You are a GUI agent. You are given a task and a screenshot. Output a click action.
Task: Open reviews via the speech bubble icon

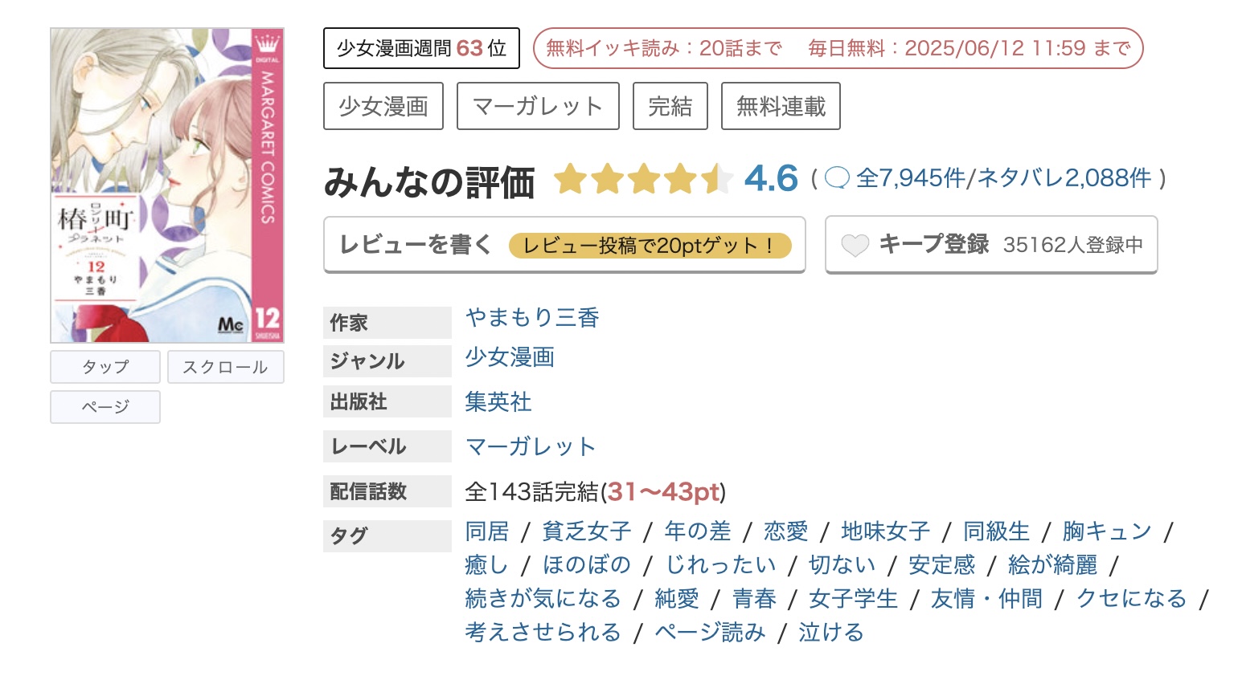pyautogui.click(x=837, y=179)
